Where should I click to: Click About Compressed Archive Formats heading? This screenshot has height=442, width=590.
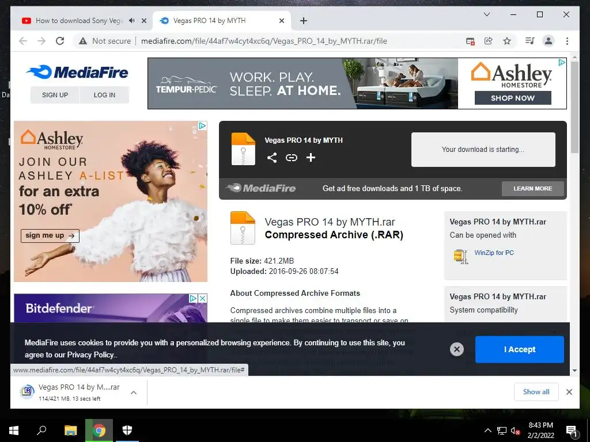[295, 293]
